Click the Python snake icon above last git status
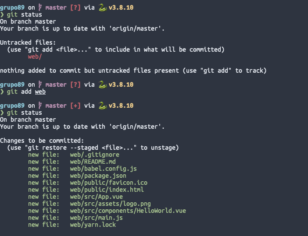 coord(103,106)
